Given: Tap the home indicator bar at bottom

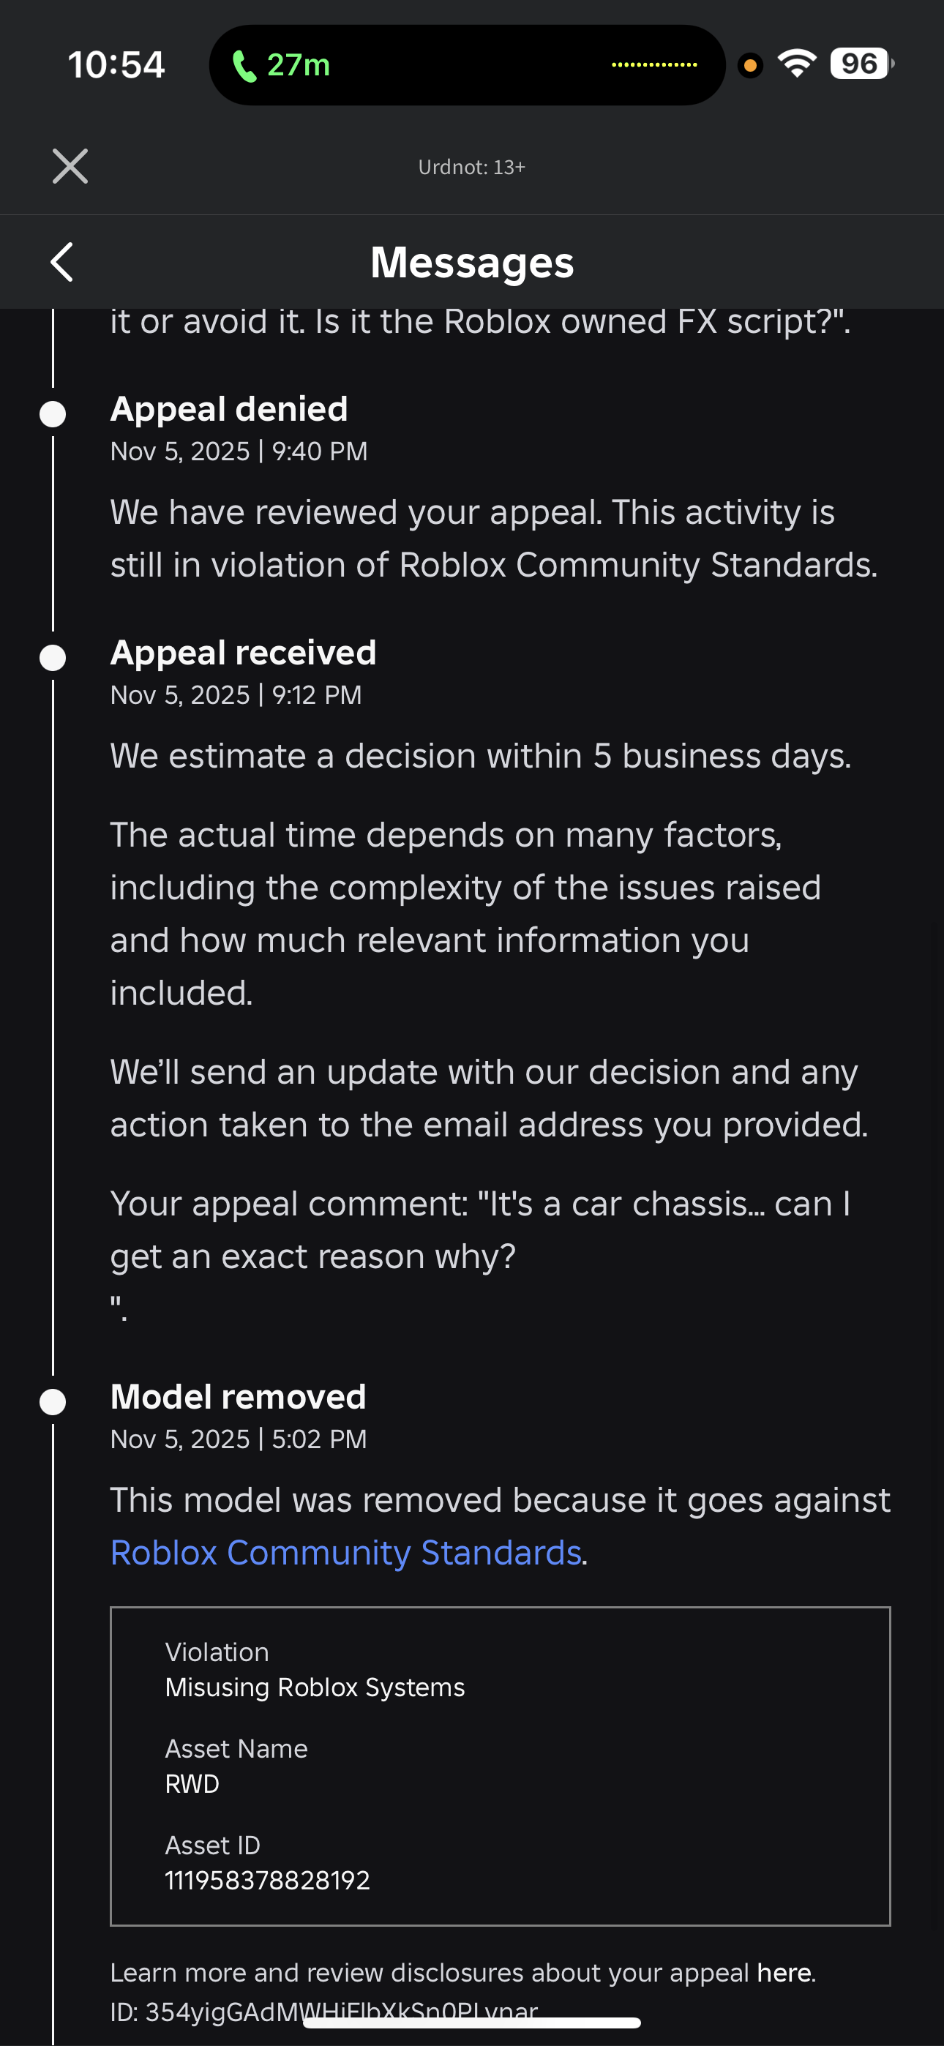Looking at the screenshot, I should click(472, 2022).
